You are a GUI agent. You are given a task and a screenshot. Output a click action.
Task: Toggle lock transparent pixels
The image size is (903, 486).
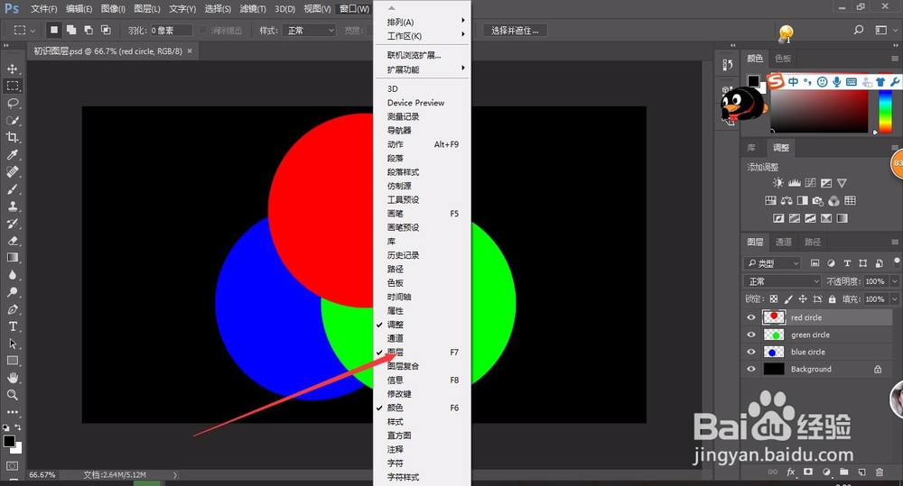pos(774,299)
